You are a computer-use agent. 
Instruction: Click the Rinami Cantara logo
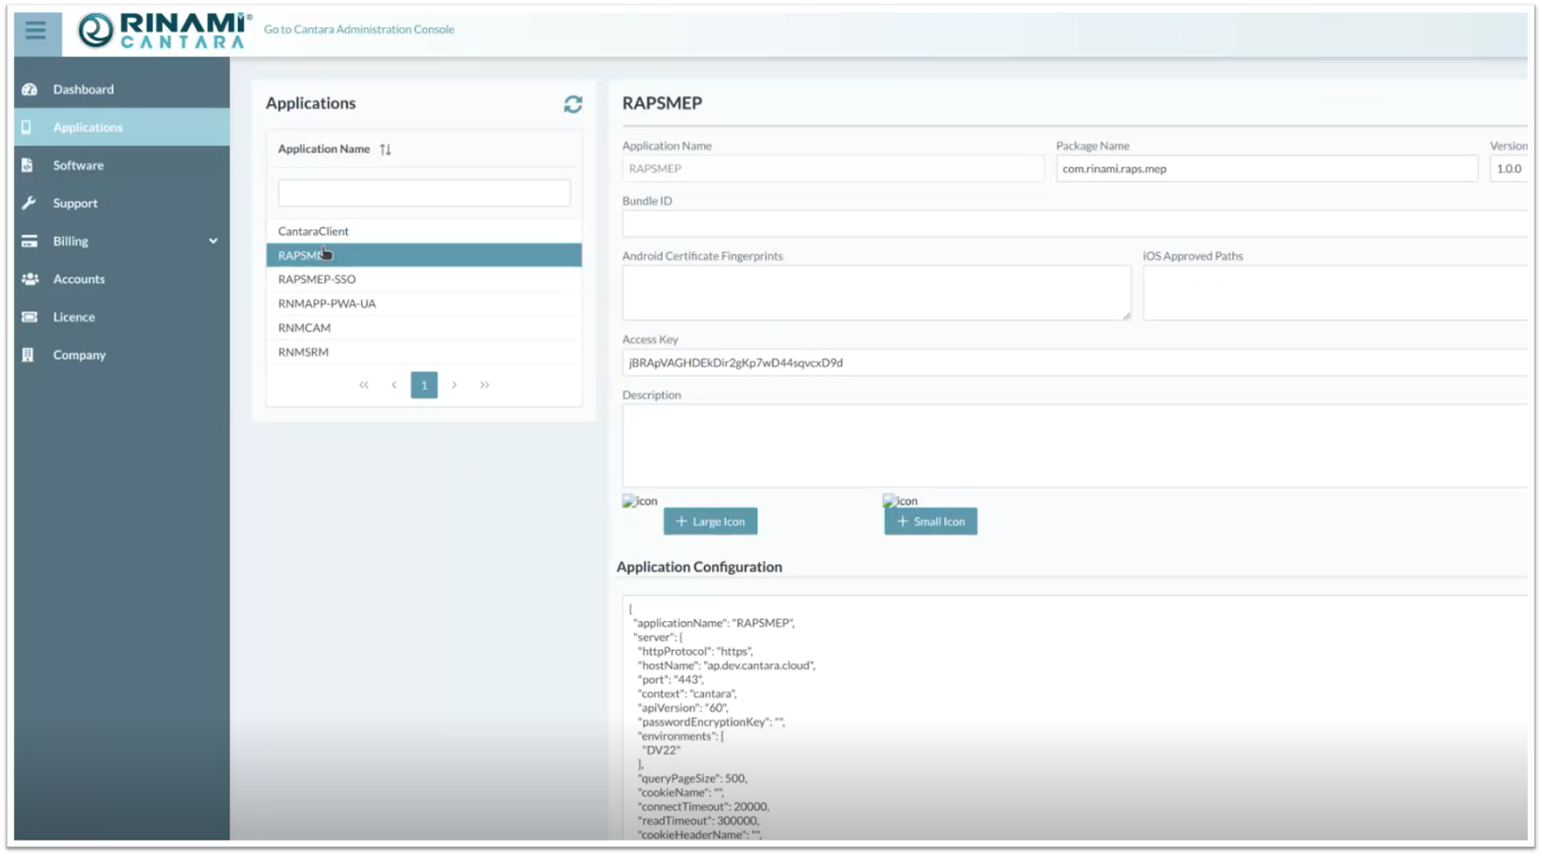pos(165,30)
